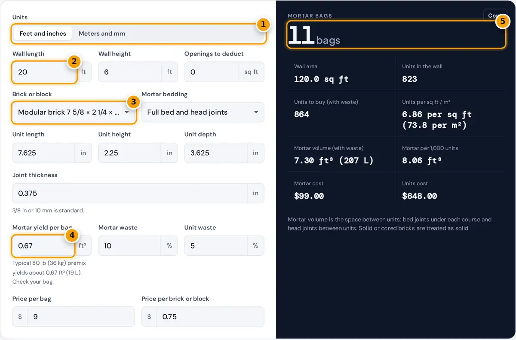516x340 pixels.
Task: Click the Wall height input field
Action: coord(130,72)
